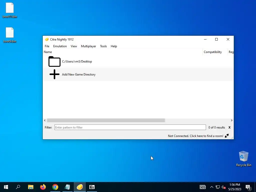The height and width of the screenshot is (192, 256).
Task: Click the notepad-like app taskbar icon
Action: [67, 187]
